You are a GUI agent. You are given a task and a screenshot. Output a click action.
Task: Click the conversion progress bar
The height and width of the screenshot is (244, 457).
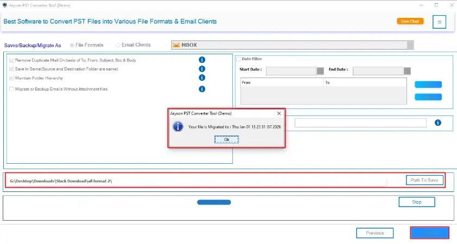pyautogui.click(x=214, y=202)
